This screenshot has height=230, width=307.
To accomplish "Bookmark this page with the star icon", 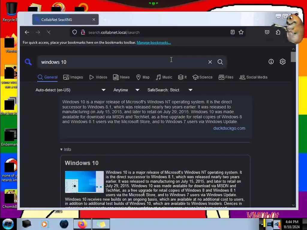I will [x=241, y=32].
